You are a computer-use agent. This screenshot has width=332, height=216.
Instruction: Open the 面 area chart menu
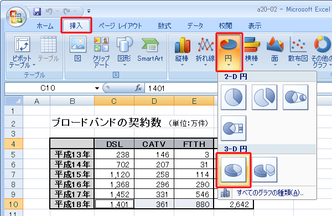pyautogui.click(x=274, y=52)
